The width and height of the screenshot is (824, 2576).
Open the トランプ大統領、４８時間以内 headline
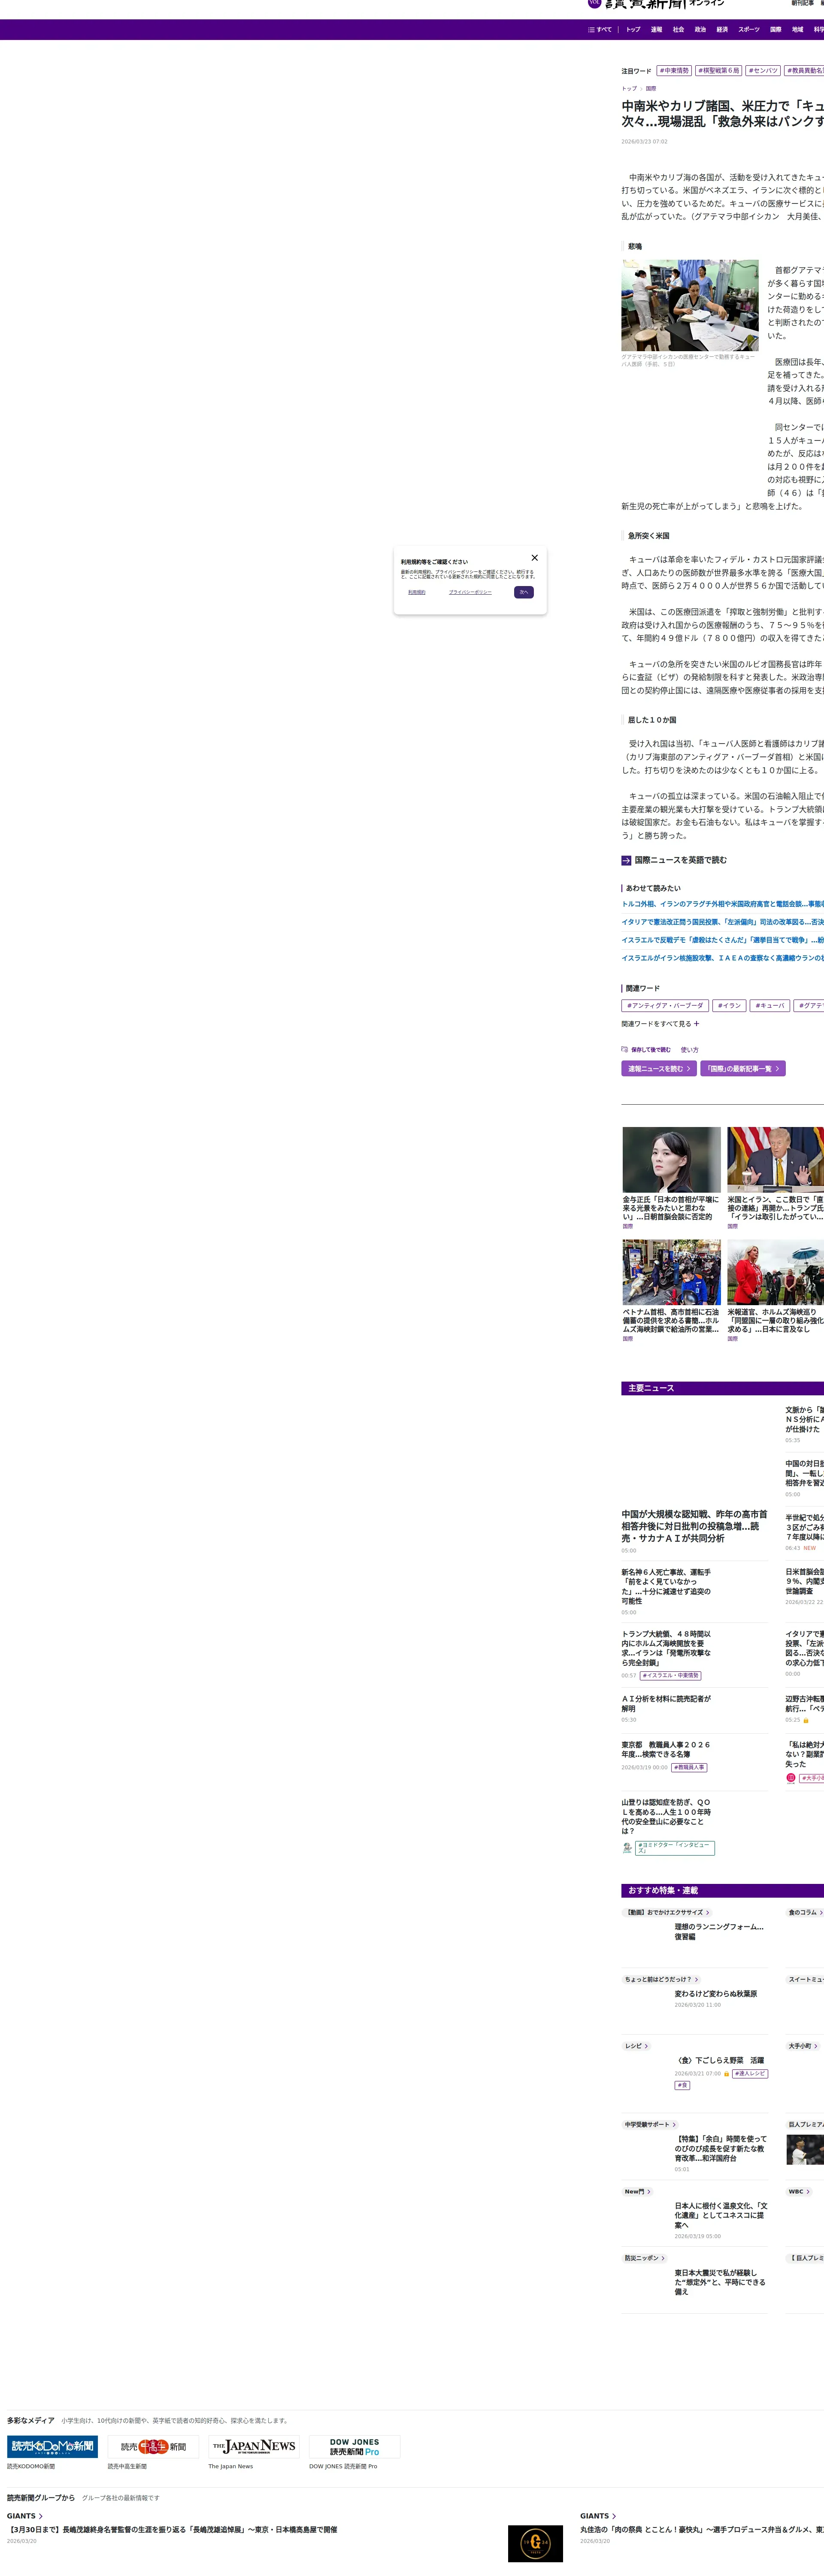(x=666, y=1648)
